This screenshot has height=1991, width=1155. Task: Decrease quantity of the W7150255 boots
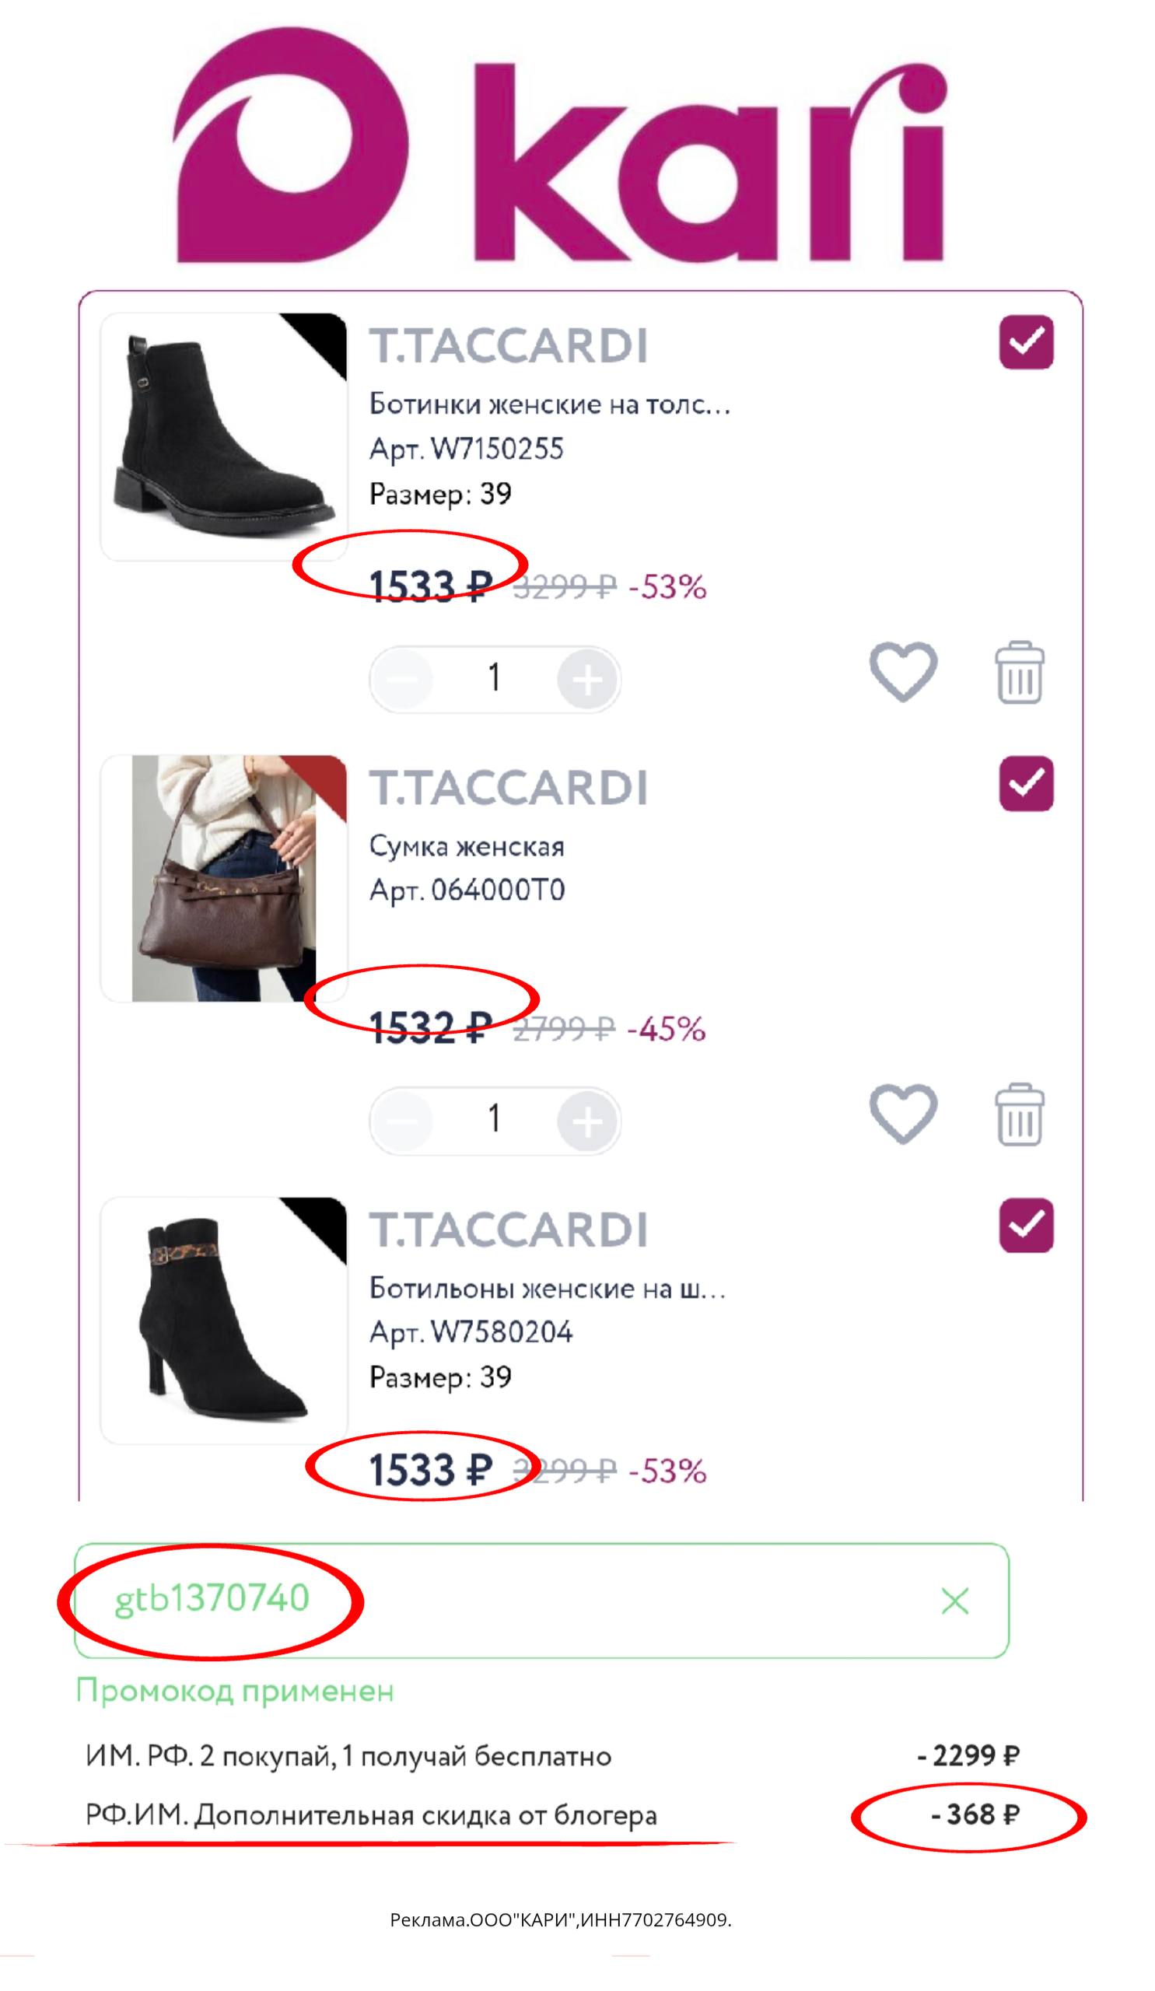pos(403,679)
